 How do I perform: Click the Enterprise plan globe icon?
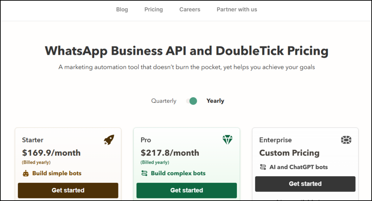(x=346, y=140)
